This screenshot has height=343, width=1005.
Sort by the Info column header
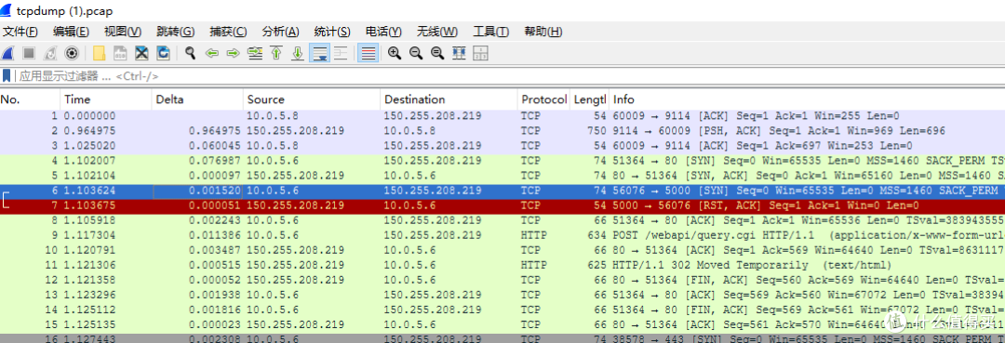[x=806, y=99]
